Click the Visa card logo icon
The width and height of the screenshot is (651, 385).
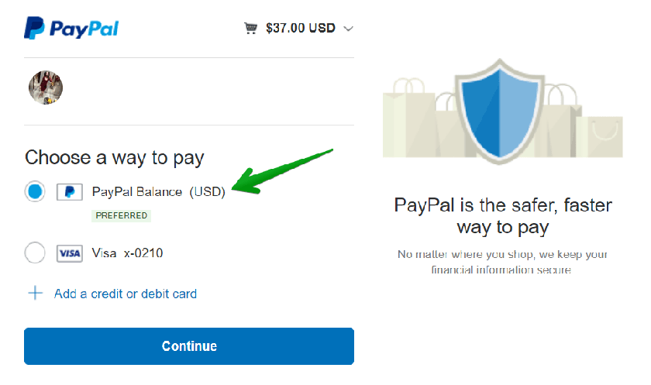coord(70,253)
